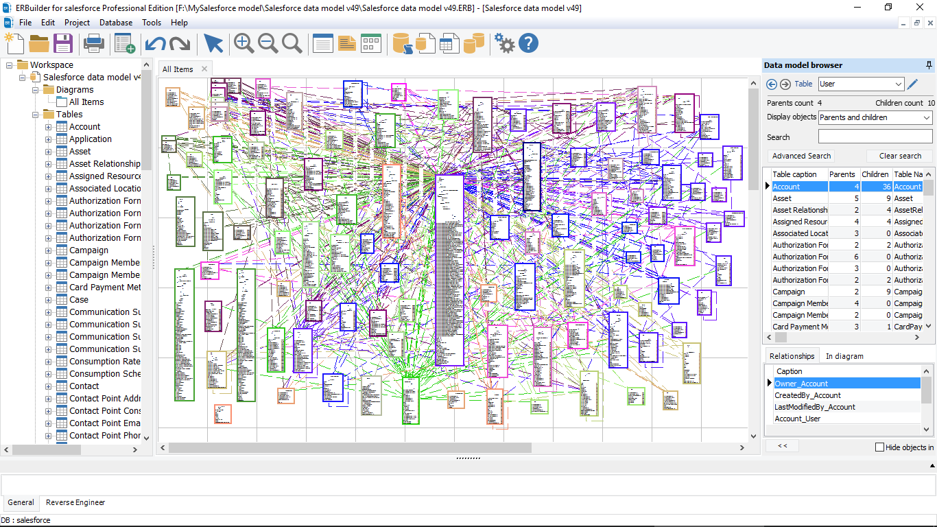This screenshot has width=937, height=527.
Task: Click the Zoom in magnifier icon
Action: pyautogui.click(x=244, y=43)
